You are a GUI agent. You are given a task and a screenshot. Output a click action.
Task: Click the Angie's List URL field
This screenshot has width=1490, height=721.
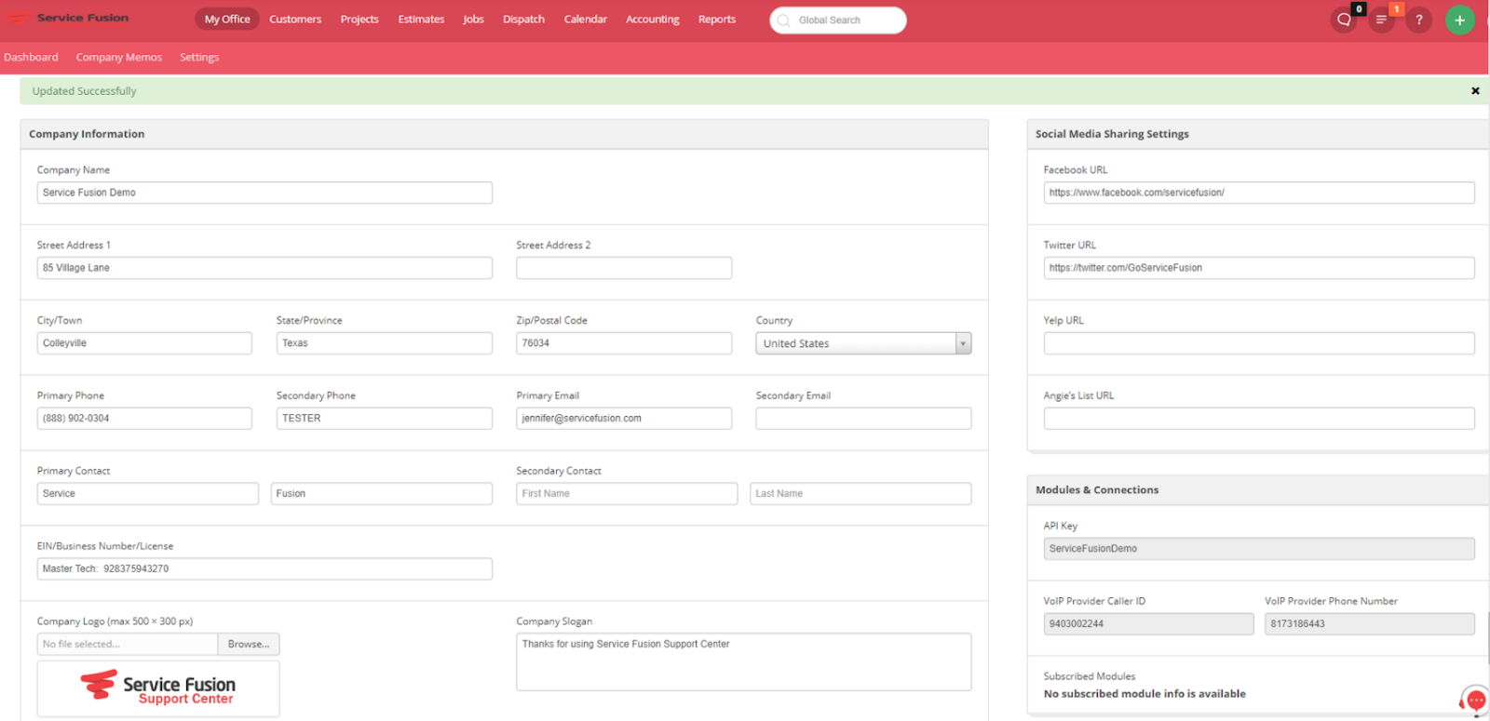coord(1259,419)
